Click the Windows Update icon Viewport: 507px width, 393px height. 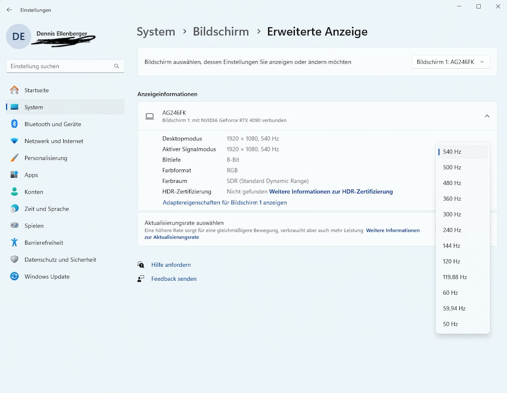pyautogui.click(x=15, y=277)
